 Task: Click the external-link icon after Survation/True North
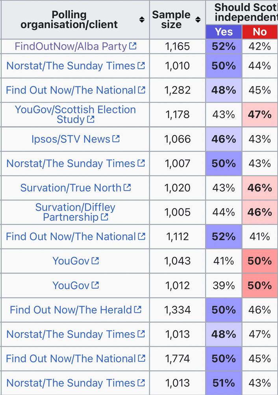(x=127, y=188)
